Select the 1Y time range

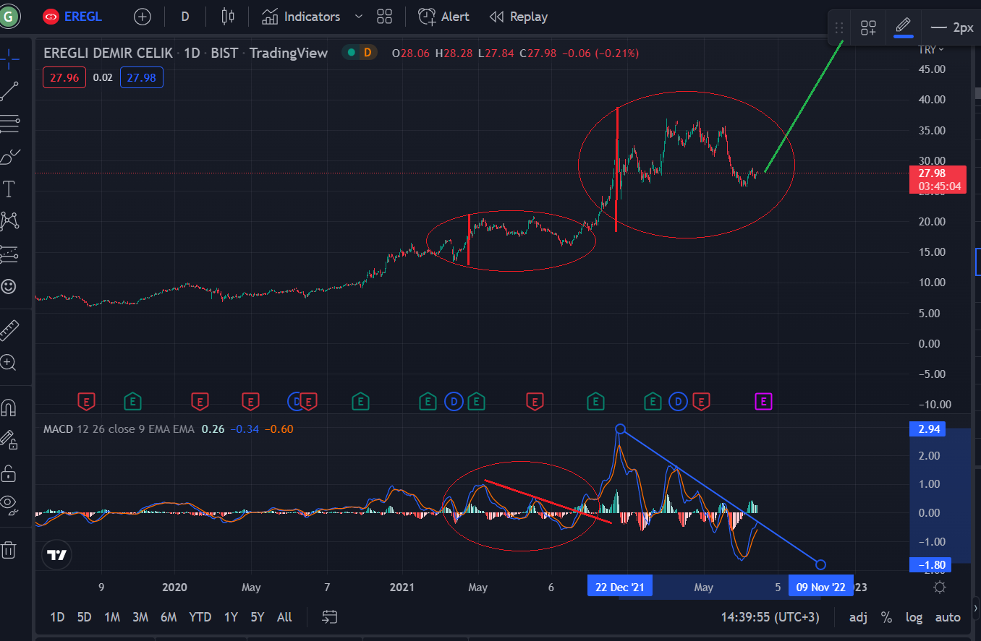click(231, 617)
